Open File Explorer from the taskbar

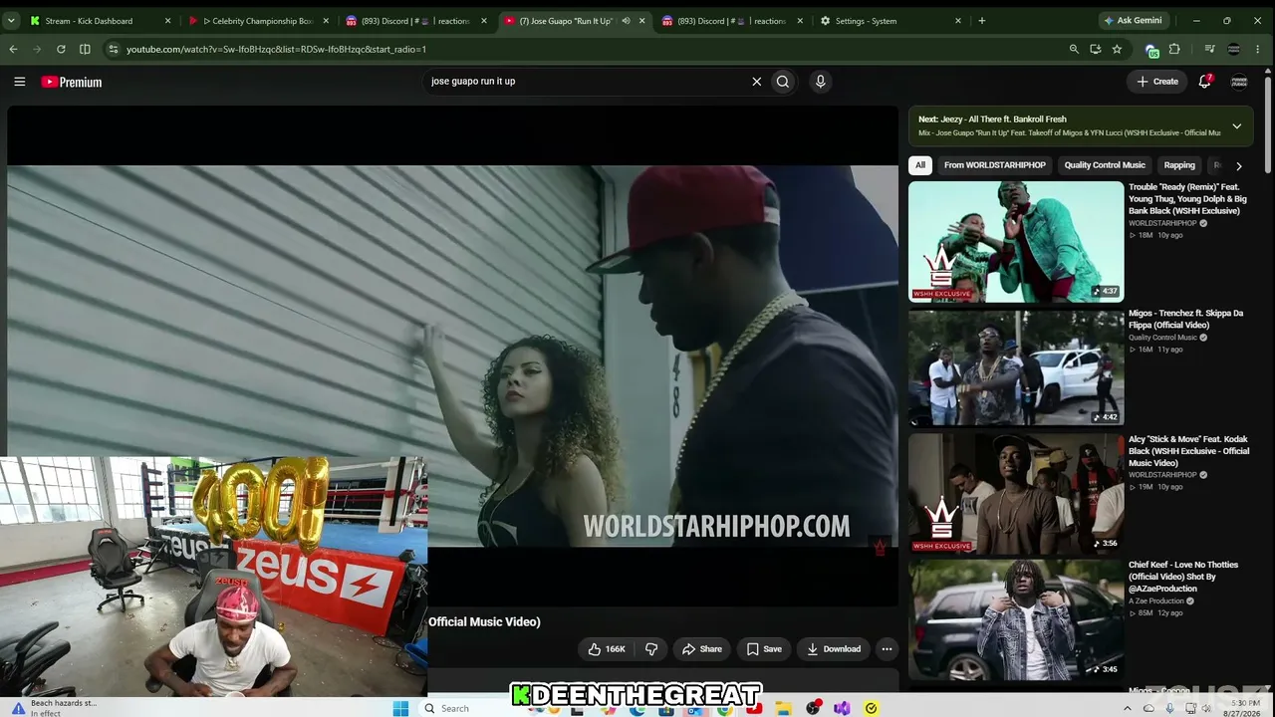(x=784, y=708)
